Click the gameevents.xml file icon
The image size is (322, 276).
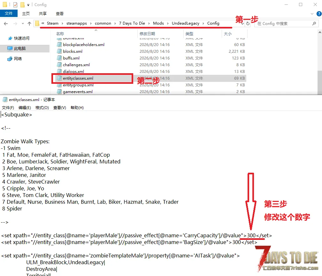coord(59,91)
